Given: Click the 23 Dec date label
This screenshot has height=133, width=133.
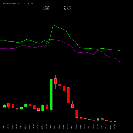Looking at the screenshot, I should pyautogui.click(x=29, y=127).
